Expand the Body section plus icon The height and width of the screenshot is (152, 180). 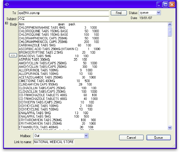click(7, 23)
